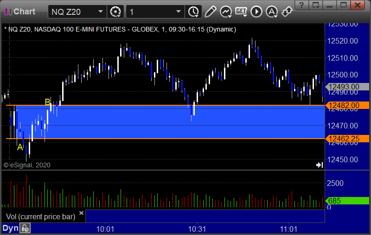The image size is (371, 235).
Task: Click the symbol link arrows icon
Action: [x=287, y=12]
